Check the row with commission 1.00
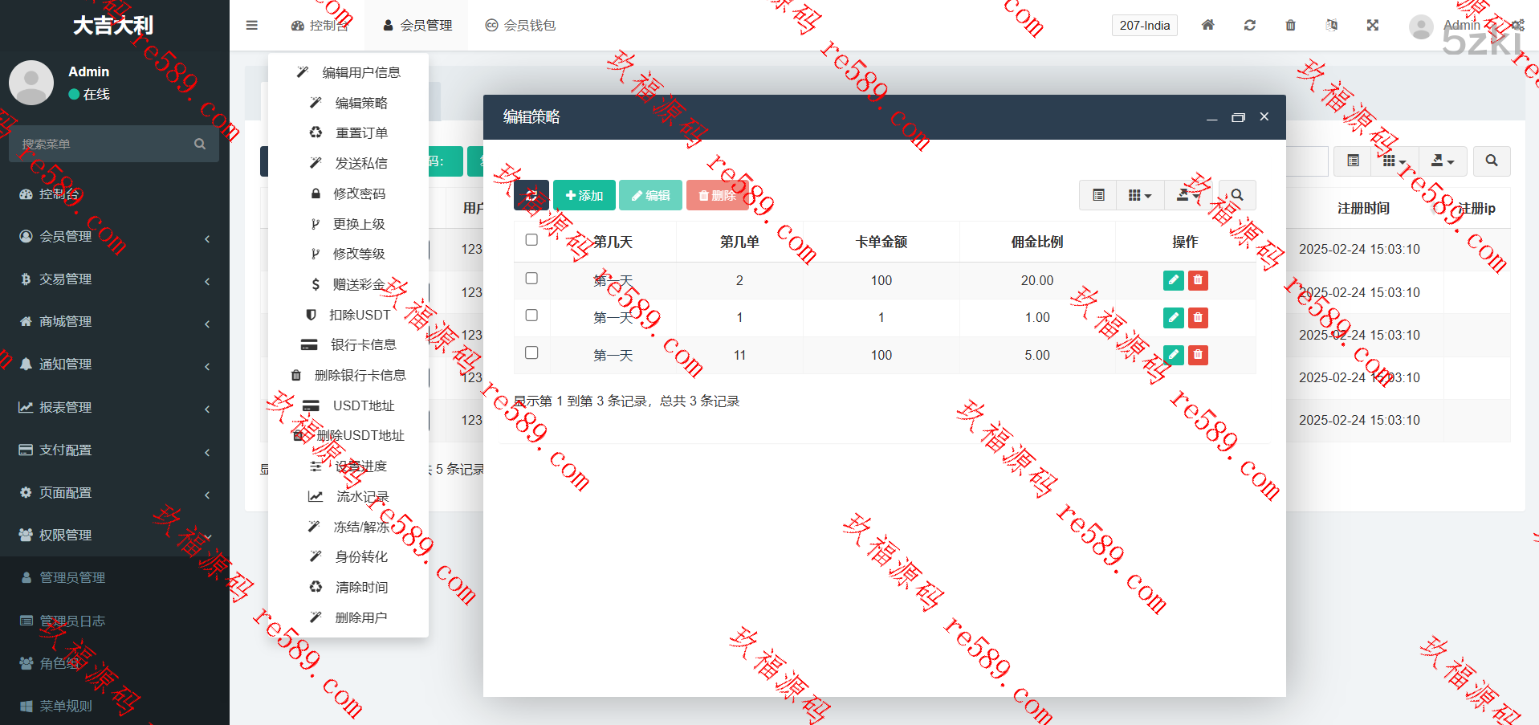 [x=531, y=316]
